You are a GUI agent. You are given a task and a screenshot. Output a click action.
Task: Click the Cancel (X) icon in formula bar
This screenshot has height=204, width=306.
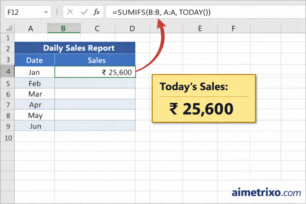pos(70,12)
